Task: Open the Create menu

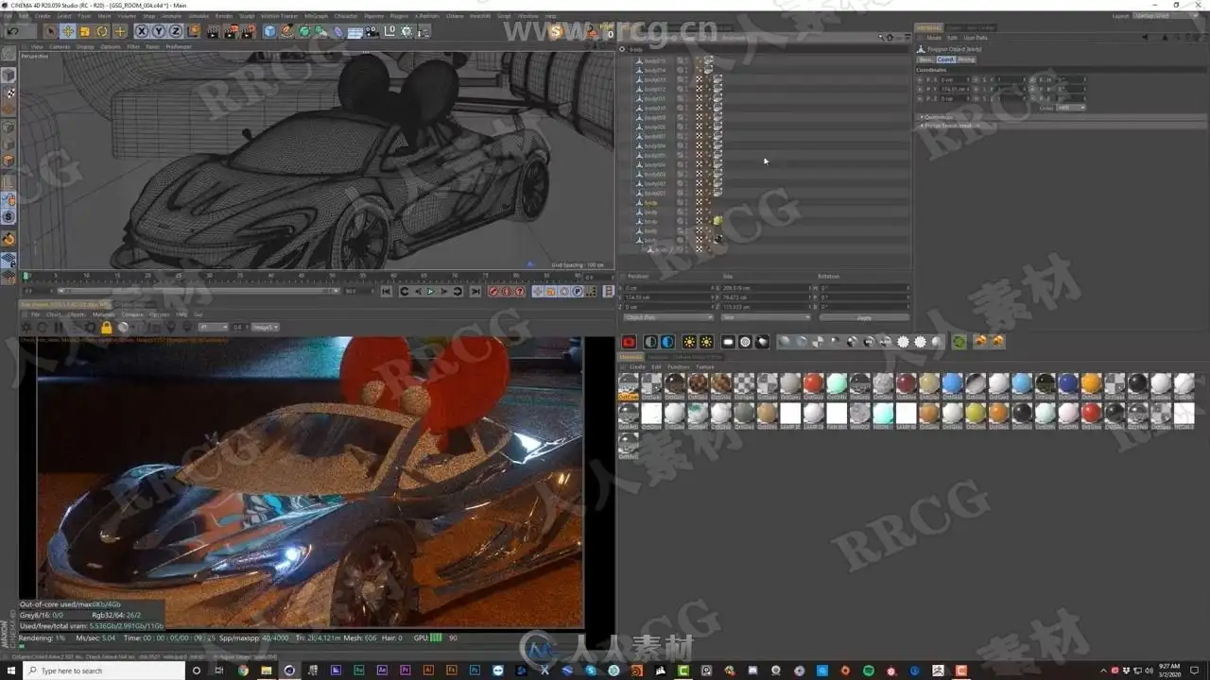Action: pos(43,16)
